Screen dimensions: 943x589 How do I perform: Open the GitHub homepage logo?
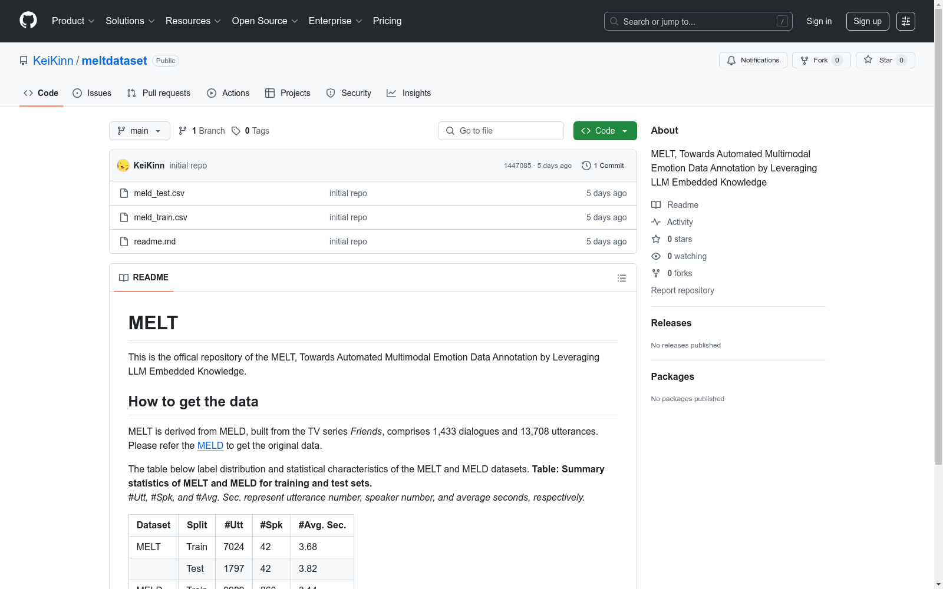click(28, 21)
